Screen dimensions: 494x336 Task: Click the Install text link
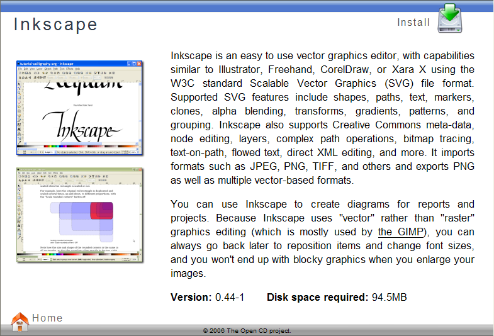coord(413,23)
